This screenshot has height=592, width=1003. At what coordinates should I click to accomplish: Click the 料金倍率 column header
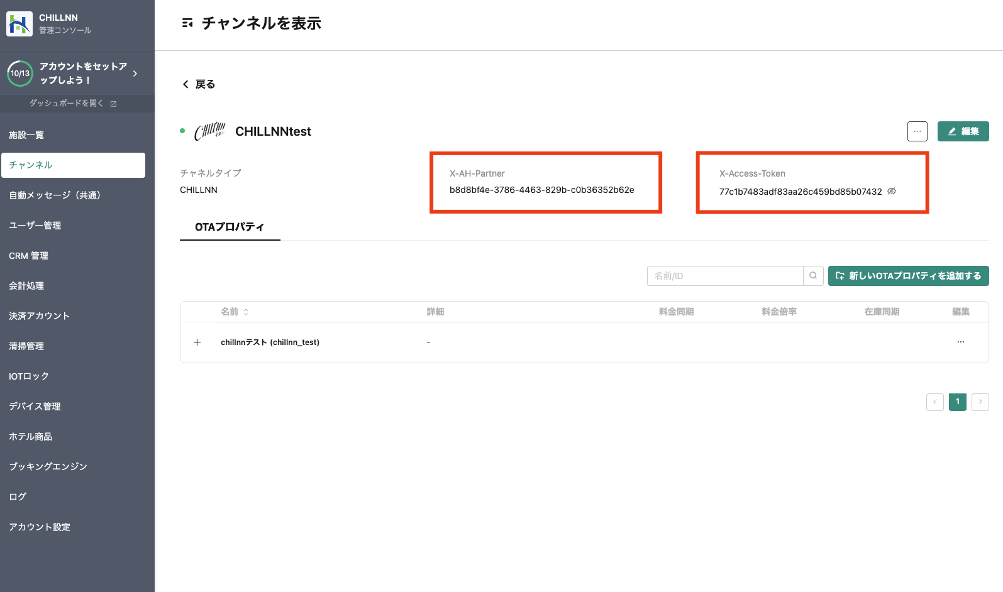pos(779,312)
